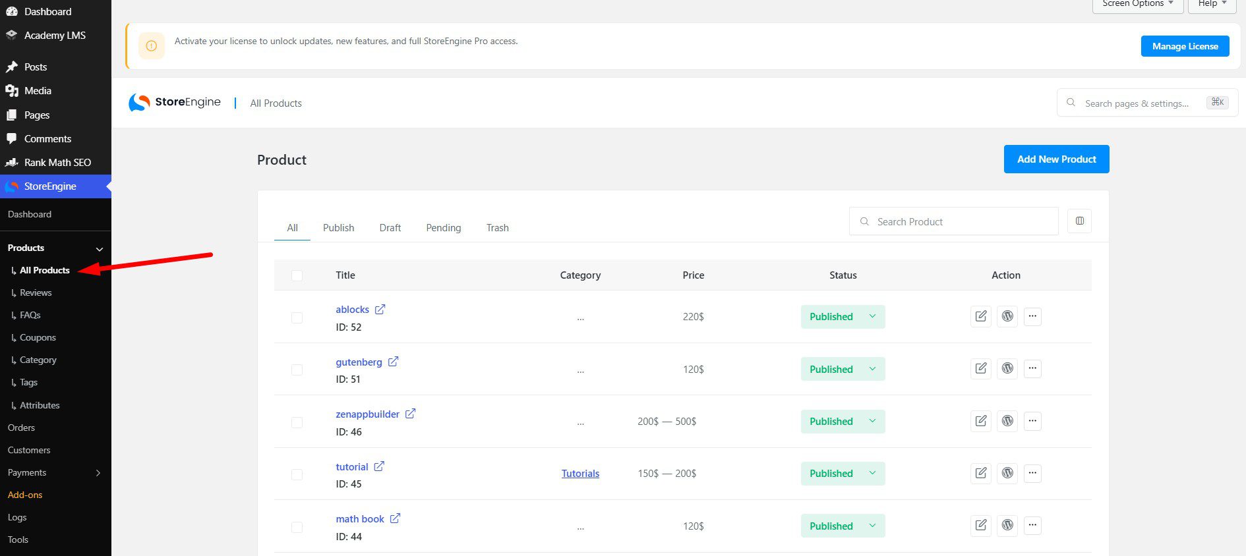Click external-link icon next to zenappbuilder
The height and width of the screenshot is (556, 1246).
click(x=410, y=414)
